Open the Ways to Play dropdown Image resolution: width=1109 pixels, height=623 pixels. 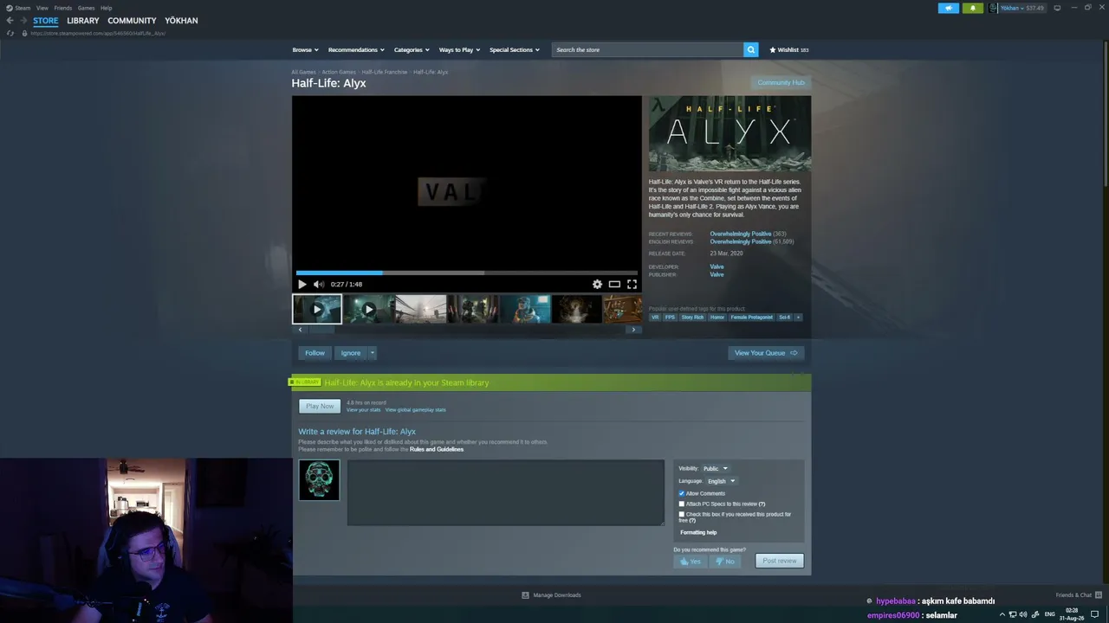tap(459, 50)
